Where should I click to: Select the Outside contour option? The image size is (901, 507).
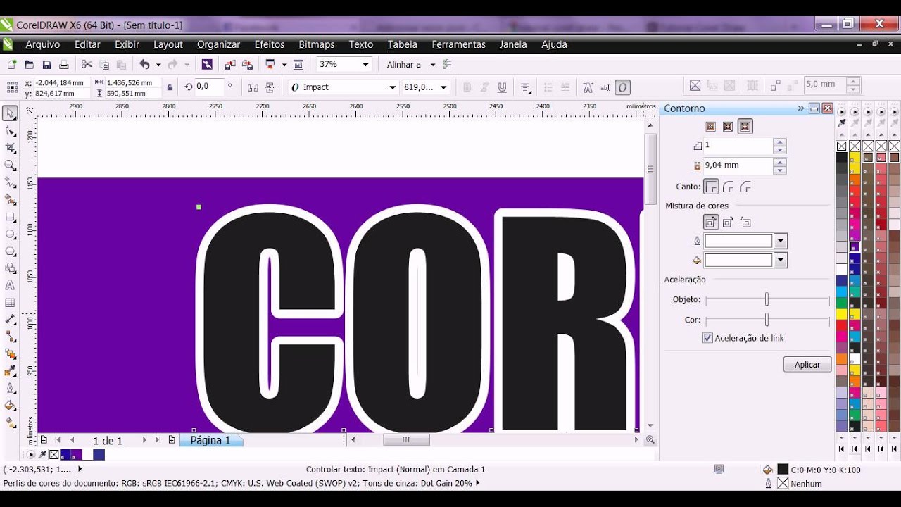click(745, 127)
